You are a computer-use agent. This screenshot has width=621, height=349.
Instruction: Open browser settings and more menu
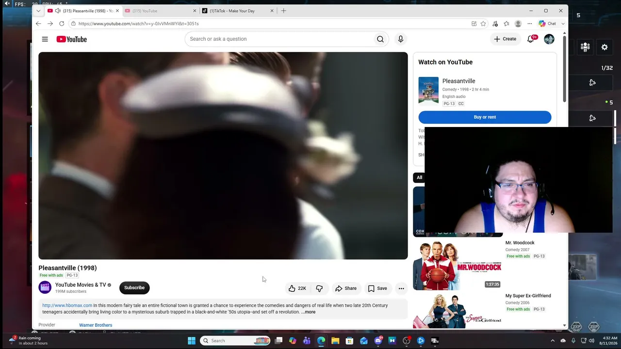(x=530, y=23)
